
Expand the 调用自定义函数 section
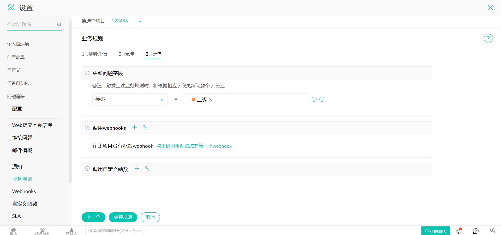87,169
